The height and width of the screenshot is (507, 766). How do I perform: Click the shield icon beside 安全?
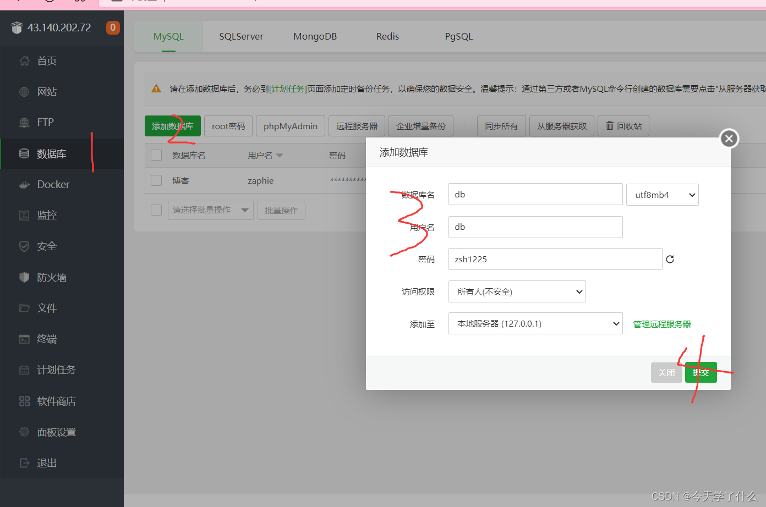coord(24,246)
